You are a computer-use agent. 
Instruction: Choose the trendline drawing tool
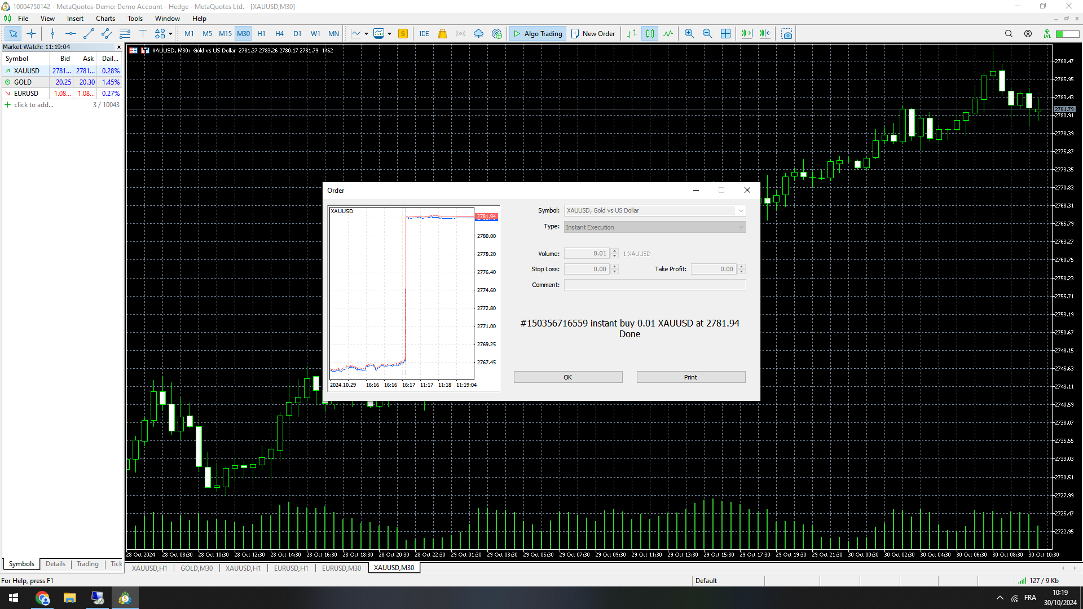89,34
